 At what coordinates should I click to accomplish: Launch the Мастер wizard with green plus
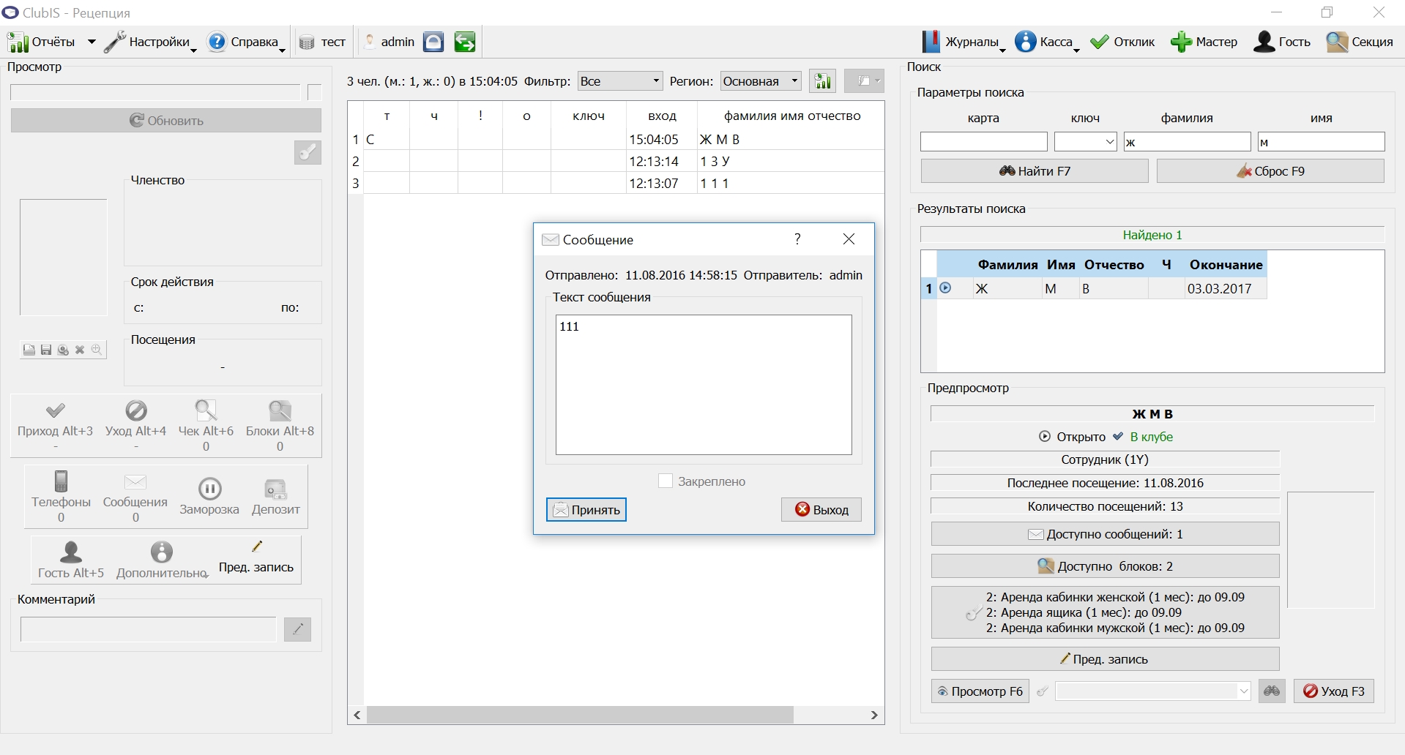(1204, 42)
